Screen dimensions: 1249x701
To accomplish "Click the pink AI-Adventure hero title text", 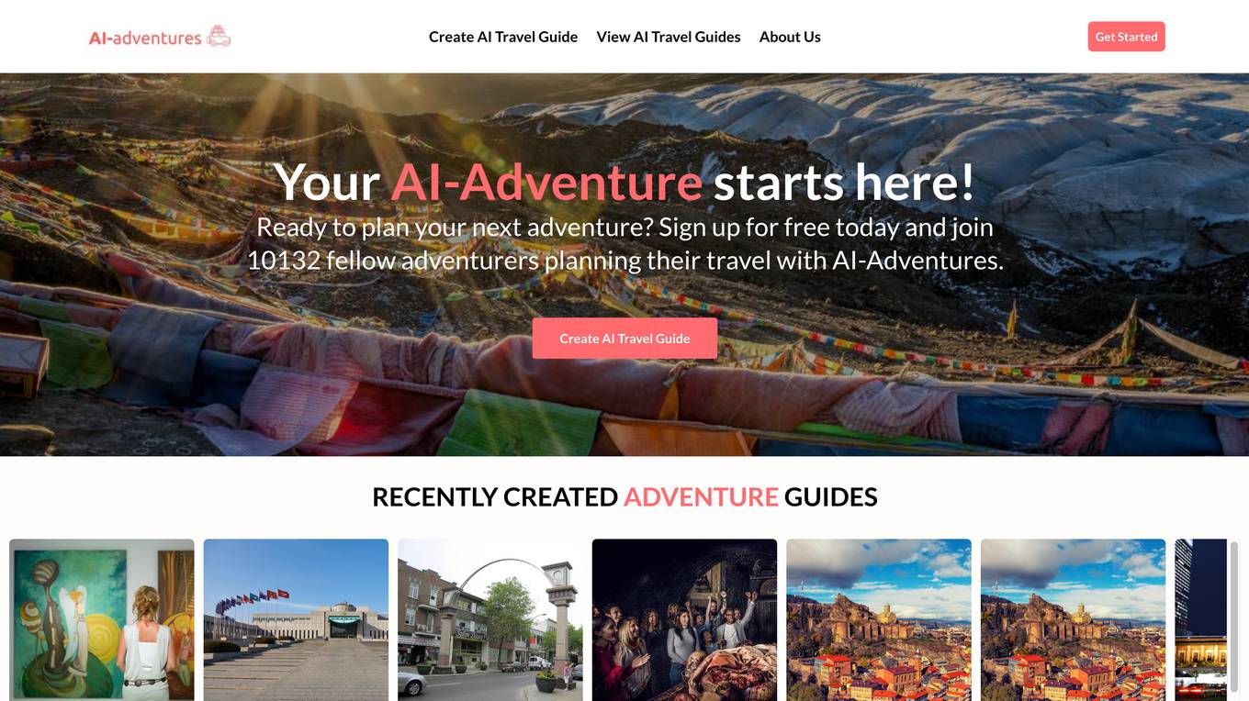I will click(x=546, y=182).
